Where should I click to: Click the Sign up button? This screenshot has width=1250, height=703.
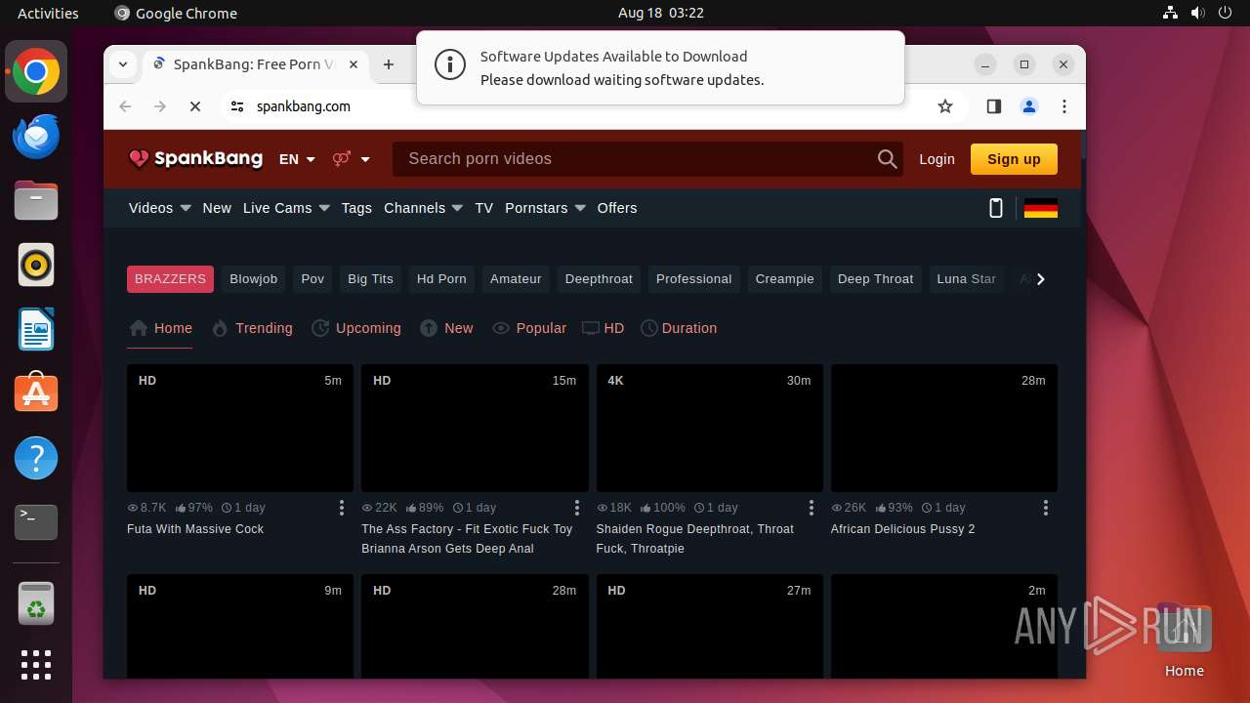point(1014,159)
